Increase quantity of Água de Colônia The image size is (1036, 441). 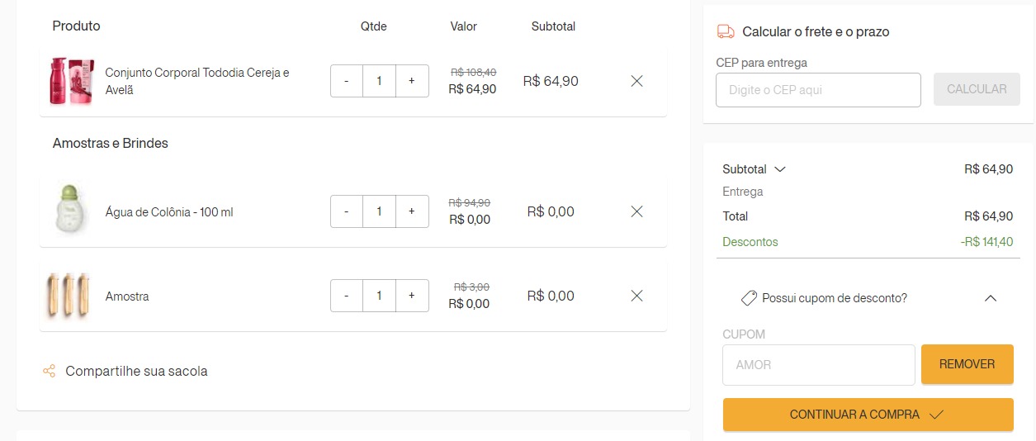(412, 211)
